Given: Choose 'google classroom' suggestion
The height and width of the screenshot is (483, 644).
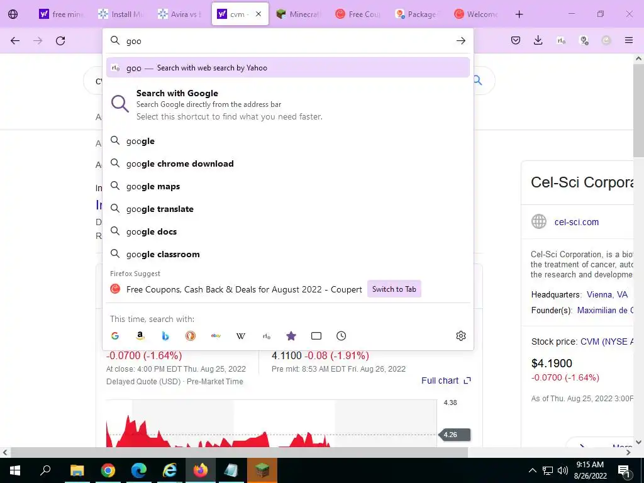Looking at the screenshot, I should tap(288, 254).
